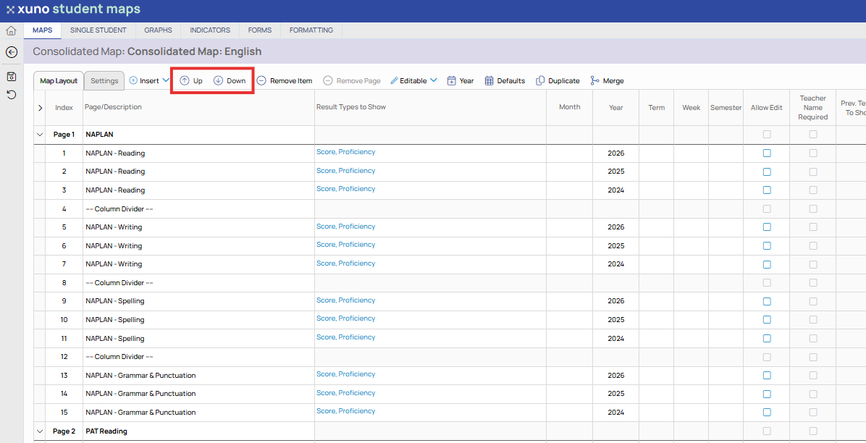The image size is (866, 443).
Task: Open the FORMS tab
Action: [x=259, y=30]
